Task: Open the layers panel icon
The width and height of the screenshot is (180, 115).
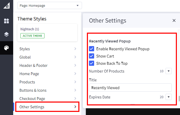Action: [x=6, y=34]
